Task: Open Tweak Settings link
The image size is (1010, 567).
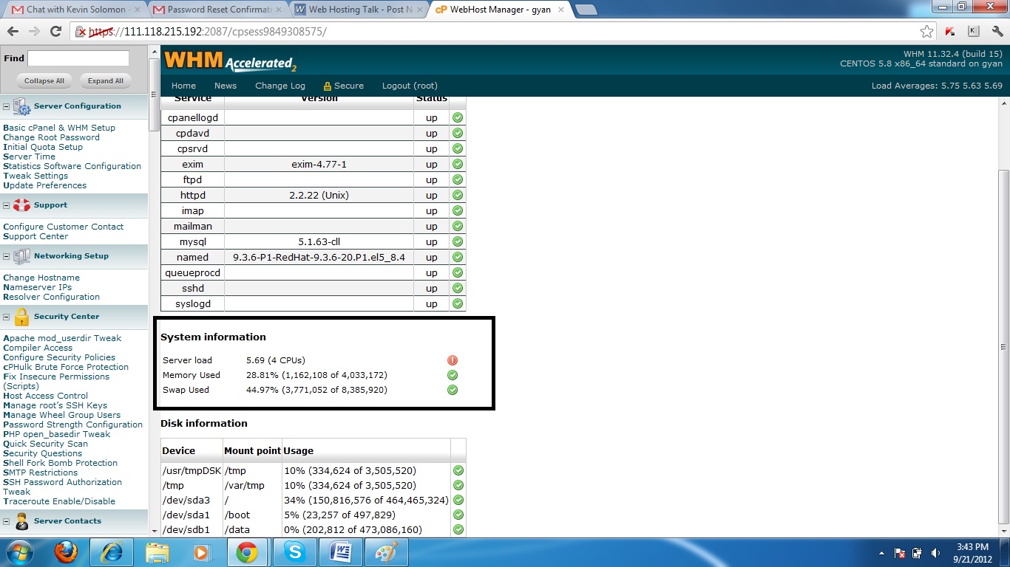Action: tap(35, 176)
